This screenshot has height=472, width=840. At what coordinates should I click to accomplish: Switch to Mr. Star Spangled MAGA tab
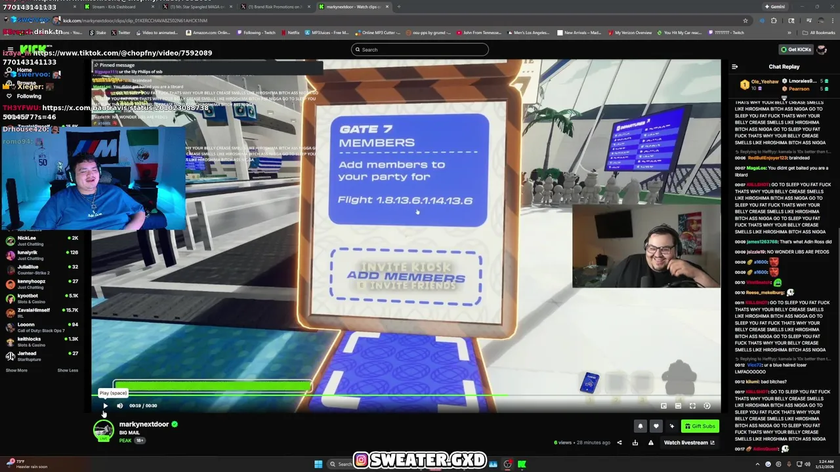click(197, 7)
